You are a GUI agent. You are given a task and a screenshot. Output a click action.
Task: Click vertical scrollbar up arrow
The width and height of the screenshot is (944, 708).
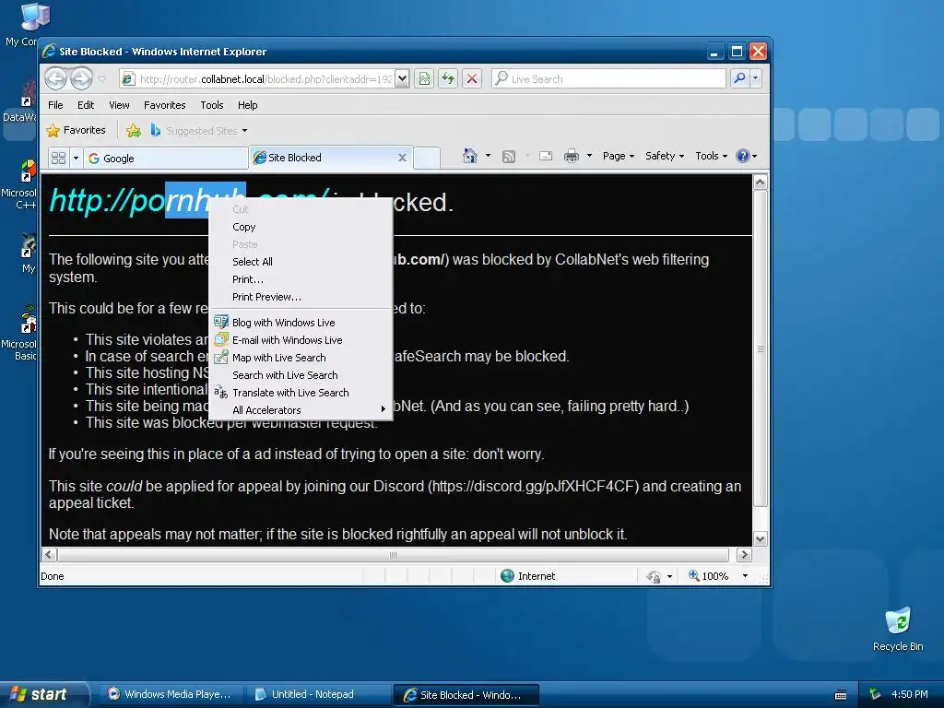coord(761,182)
